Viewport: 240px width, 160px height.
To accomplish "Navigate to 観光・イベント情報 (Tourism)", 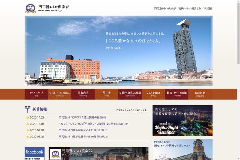I will pyautogui.click(x=177, y=94).
